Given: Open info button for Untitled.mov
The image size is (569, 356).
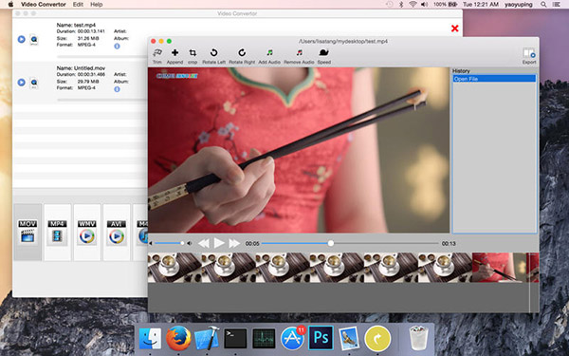Looking at the screenshot, I should coord(117,89).
